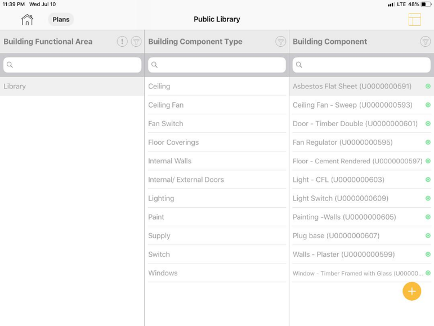Open filter for Building Functional Area

click(x=136, y=42)
